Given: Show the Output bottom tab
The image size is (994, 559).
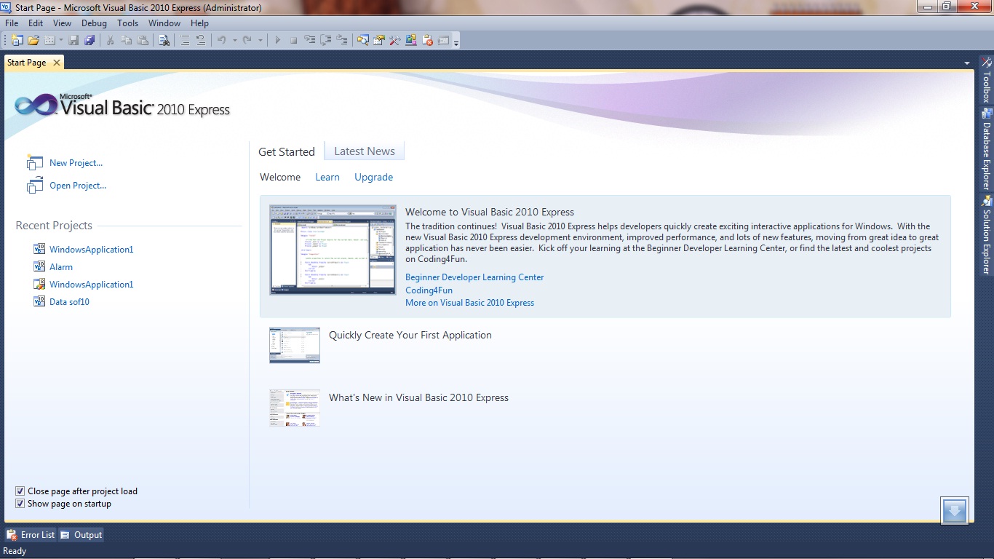Looking at the screenshot, I should pyautogui.click(x=81, y=535).
